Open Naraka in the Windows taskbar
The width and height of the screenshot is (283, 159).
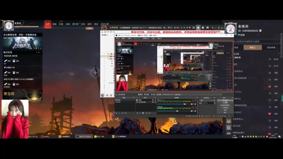click(45, 136)
